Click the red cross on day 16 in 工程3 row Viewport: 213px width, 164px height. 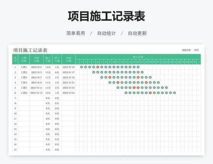click(x=138, y=77)
